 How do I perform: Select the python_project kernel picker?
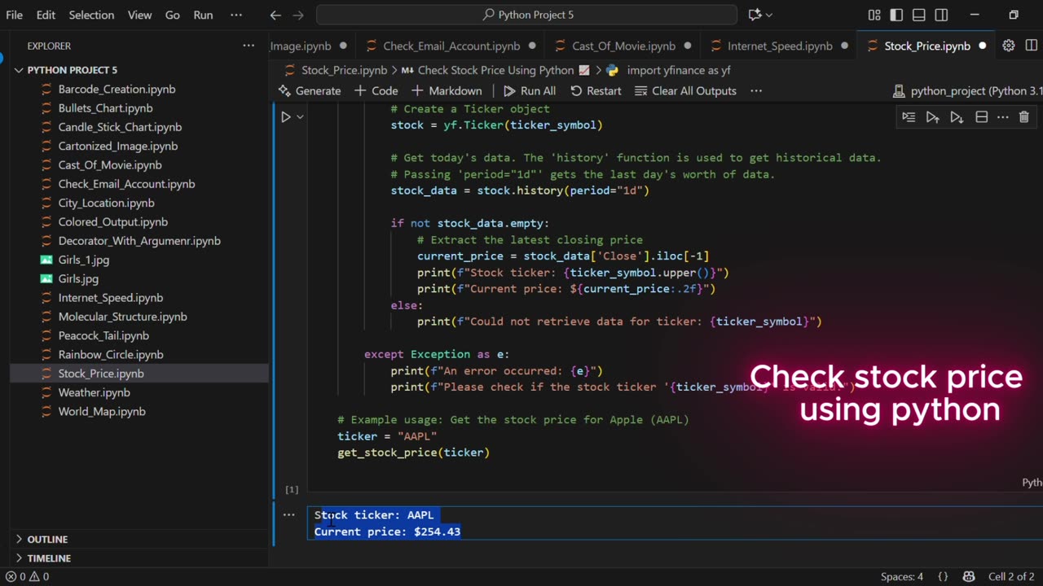click(967, 90)
